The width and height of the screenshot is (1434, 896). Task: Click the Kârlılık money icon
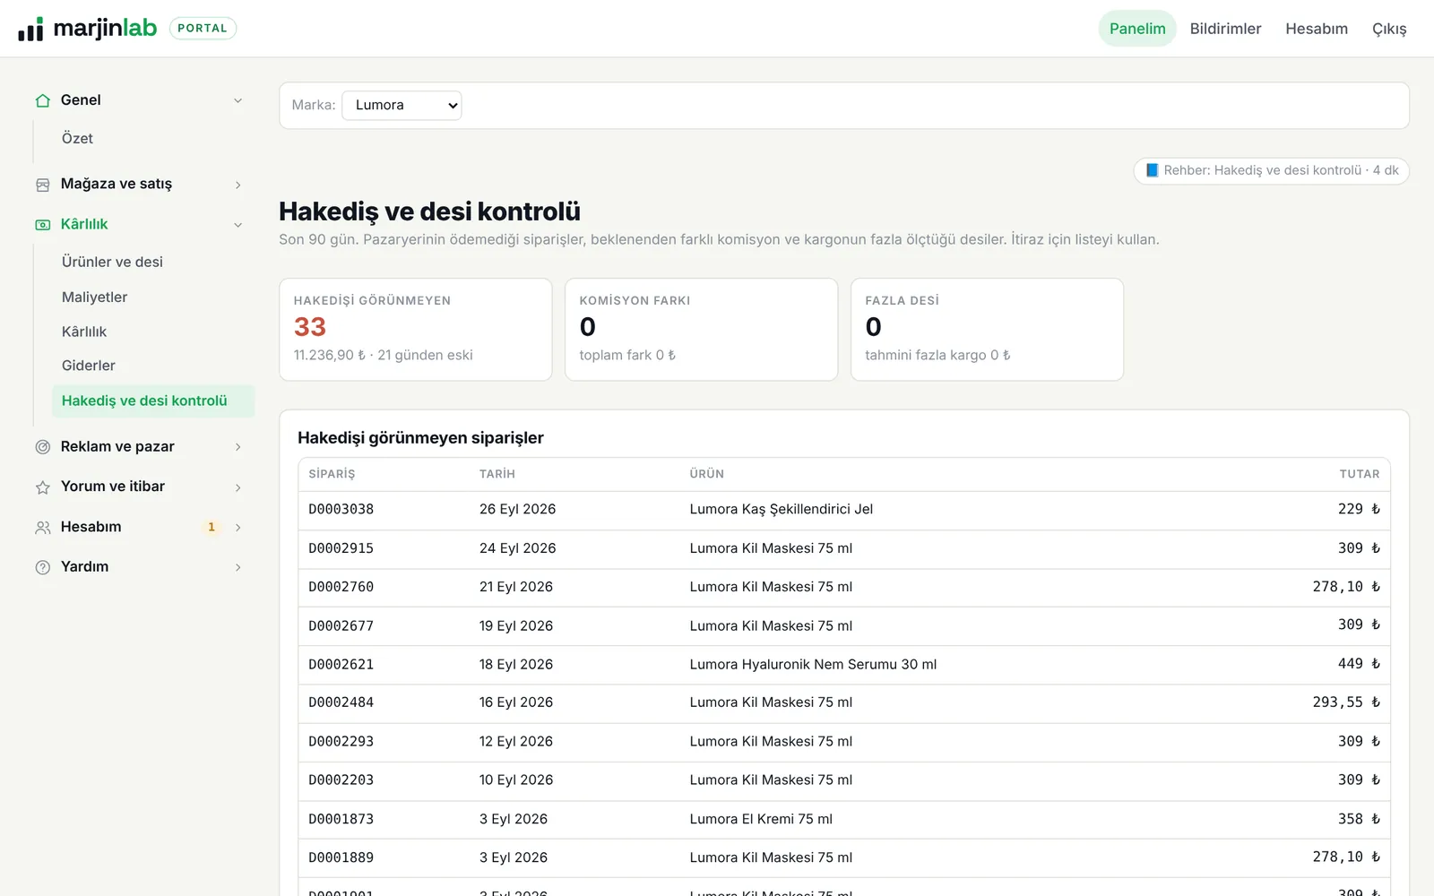pos(42,225)
